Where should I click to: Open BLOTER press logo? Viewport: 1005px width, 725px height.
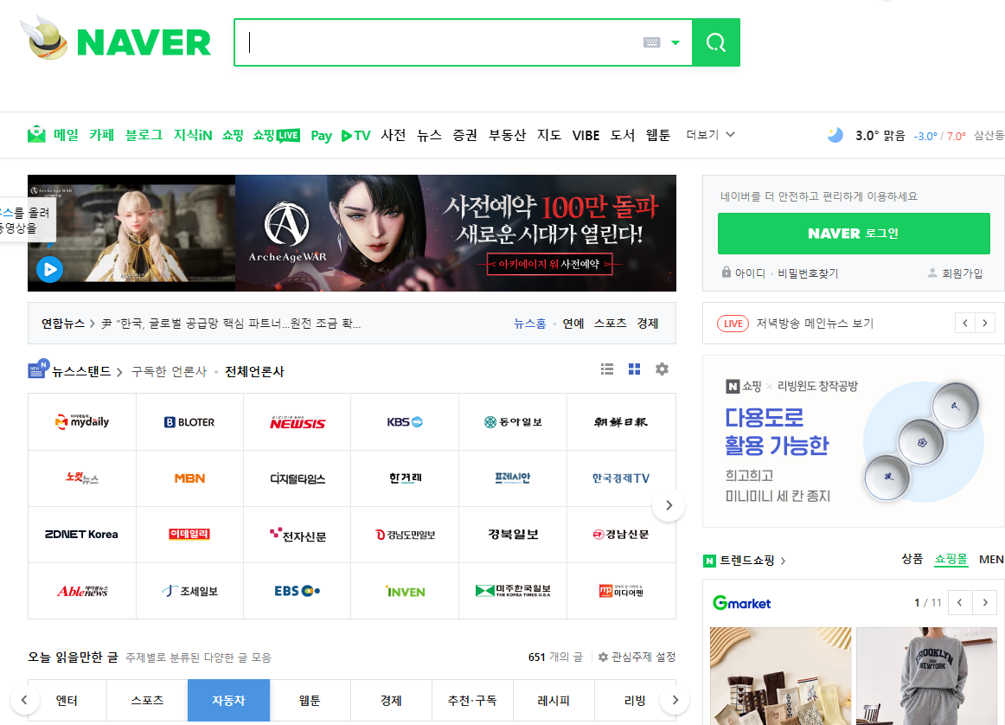189,422
